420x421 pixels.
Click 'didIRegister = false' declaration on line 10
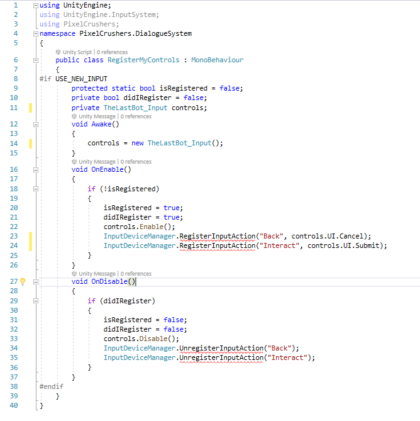pyautogui.click(x=163, y=98)
